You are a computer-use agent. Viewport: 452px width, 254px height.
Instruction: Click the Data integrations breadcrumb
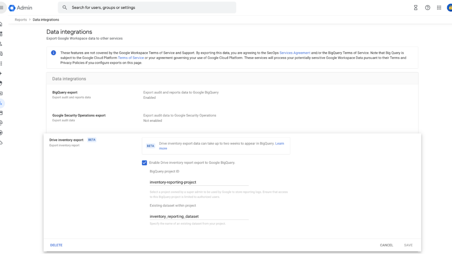(x=46, y=20)
